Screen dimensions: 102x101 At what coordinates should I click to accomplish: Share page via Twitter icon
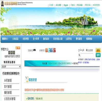point(49,50)
